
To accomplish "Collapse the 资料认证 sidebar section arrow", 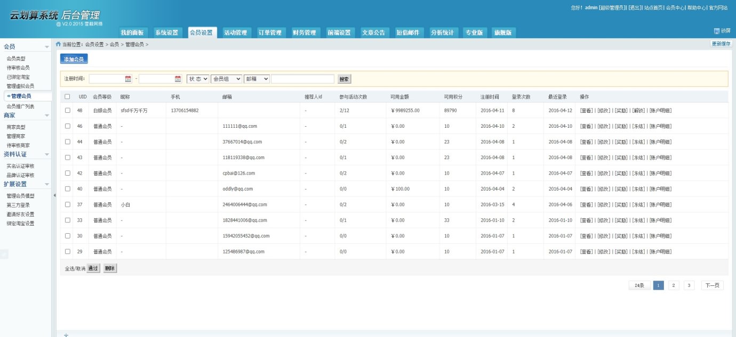I will pyautogui.click(x=47, y=154).
